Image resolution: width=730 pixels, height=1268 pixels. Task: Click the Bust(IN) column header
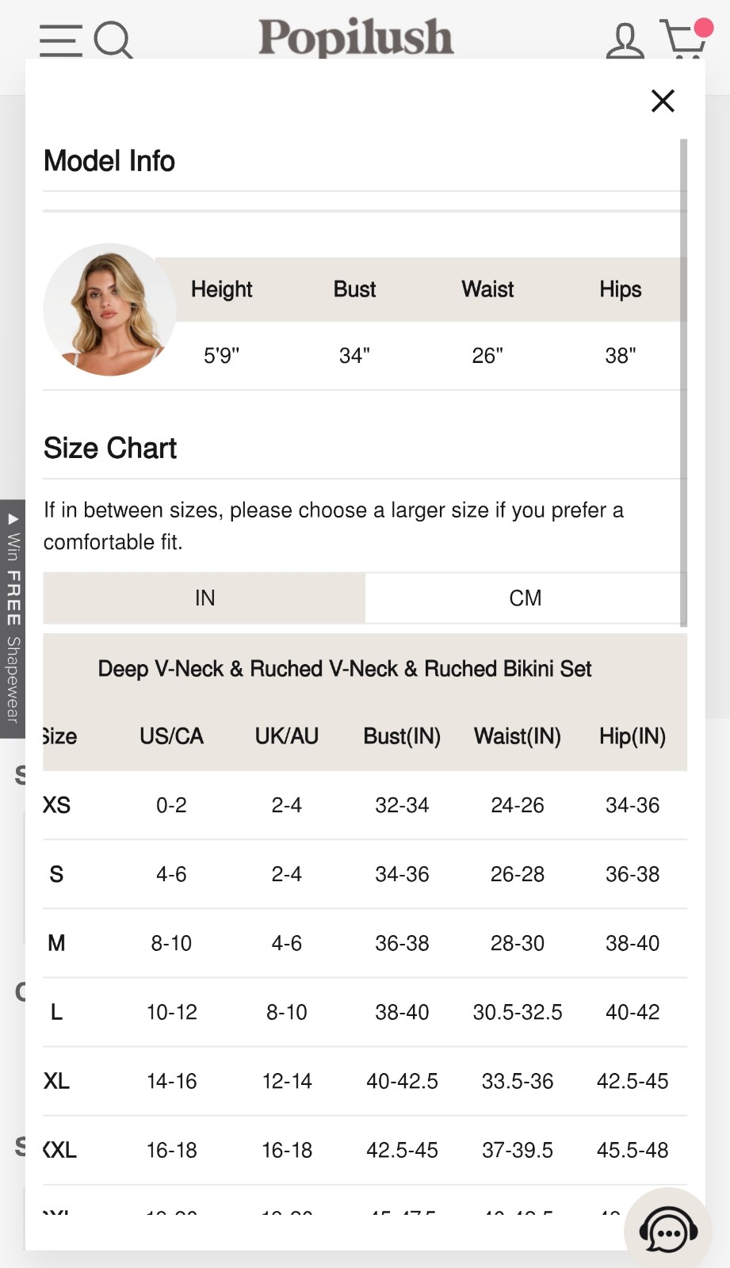click(402, 736)
